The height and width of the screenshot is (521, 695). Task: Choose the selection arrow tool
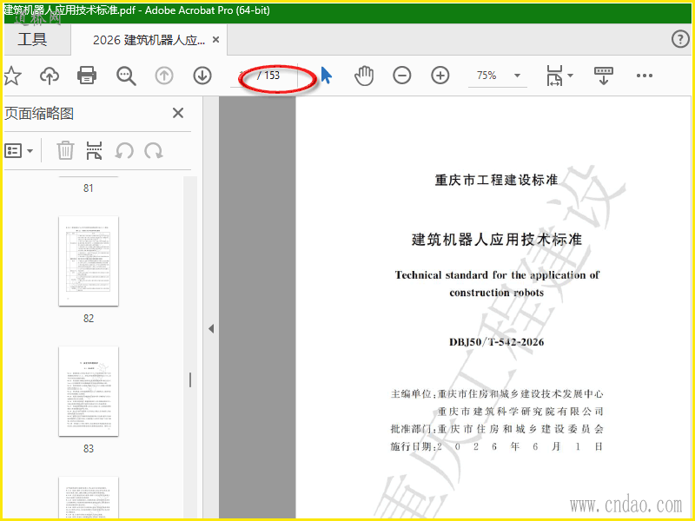[x=327, y=76]
